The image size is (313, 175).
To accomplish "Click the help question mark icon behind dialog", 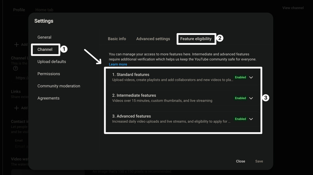I will 16,68.
